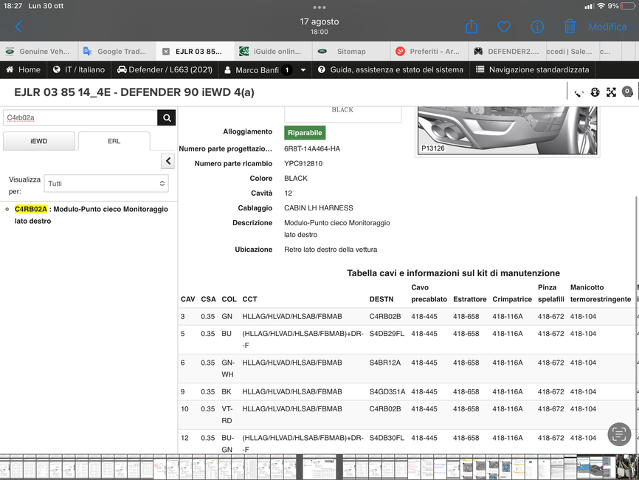The image size is (639, 480).
Task: Click the connector search field containing C4rb02a
Action: [x=80, y=117]
